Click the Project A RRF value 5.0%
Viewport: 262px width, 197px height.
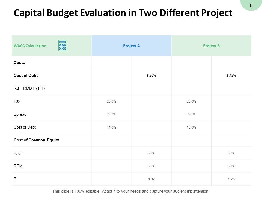[x=151, y=153]
